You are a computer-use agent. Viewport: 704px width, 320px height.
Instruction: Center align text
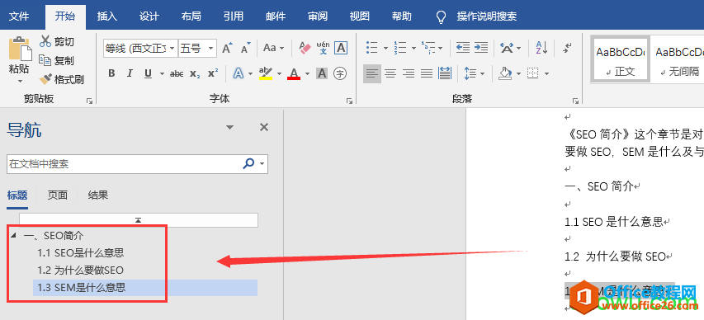pyautogui.click(x=390, y=73)
